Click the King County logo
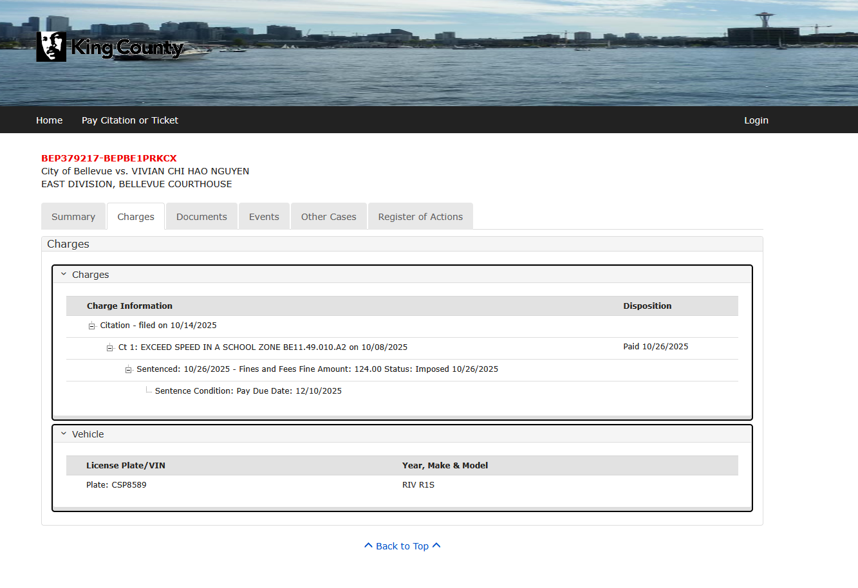This screenshot has height=588, width=858. coord(109,47)
